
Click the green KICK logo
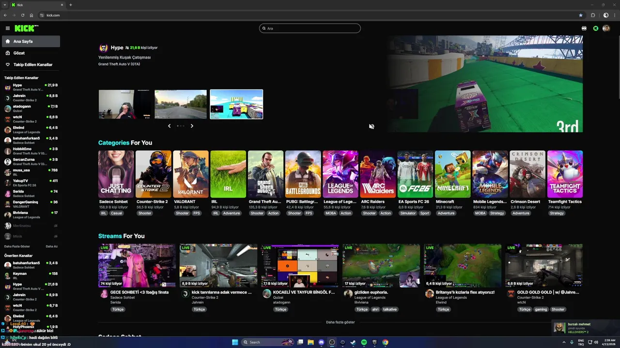click(26, 29)
